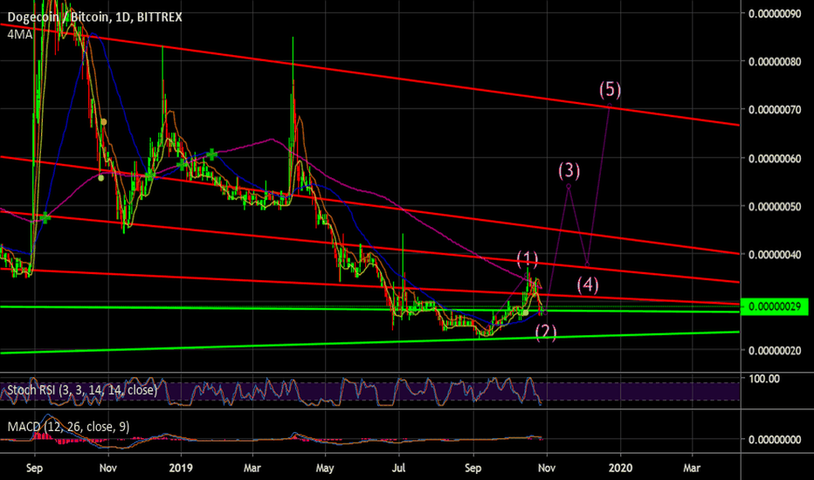The width and height of the screenshot is (814, 480).
Task: Click the first Mar time axis label
Action: pos(252,468)
